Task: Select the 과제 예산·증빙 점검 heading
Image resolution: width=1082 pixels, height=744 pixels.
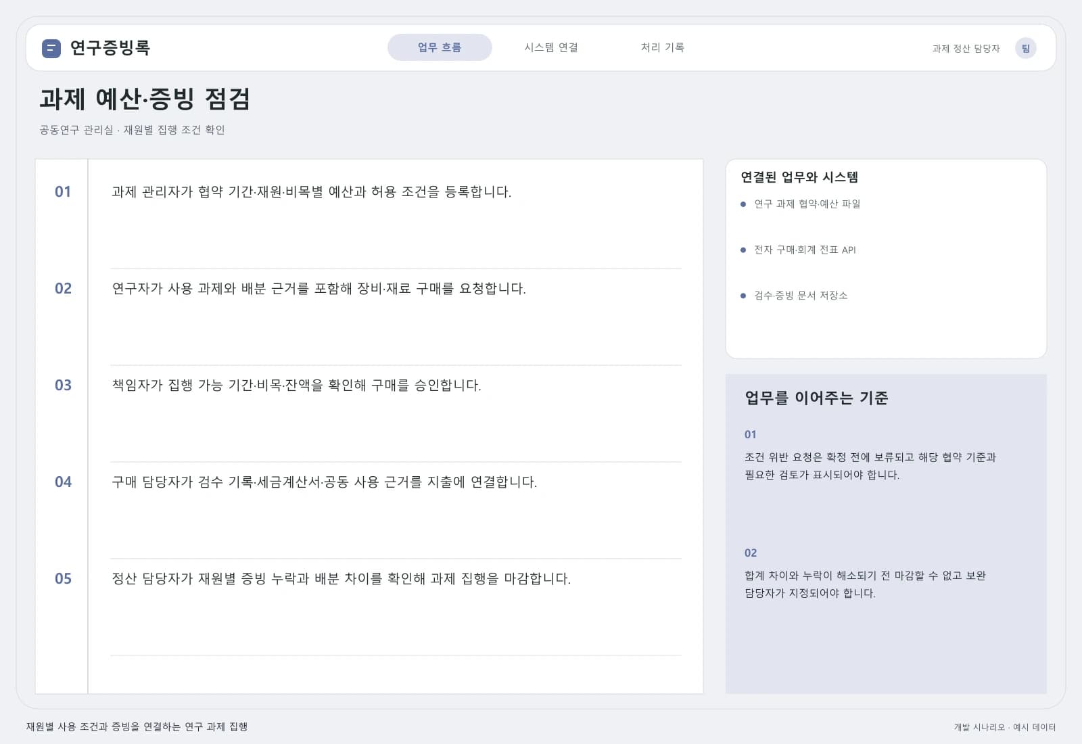Action: point(145,99)
